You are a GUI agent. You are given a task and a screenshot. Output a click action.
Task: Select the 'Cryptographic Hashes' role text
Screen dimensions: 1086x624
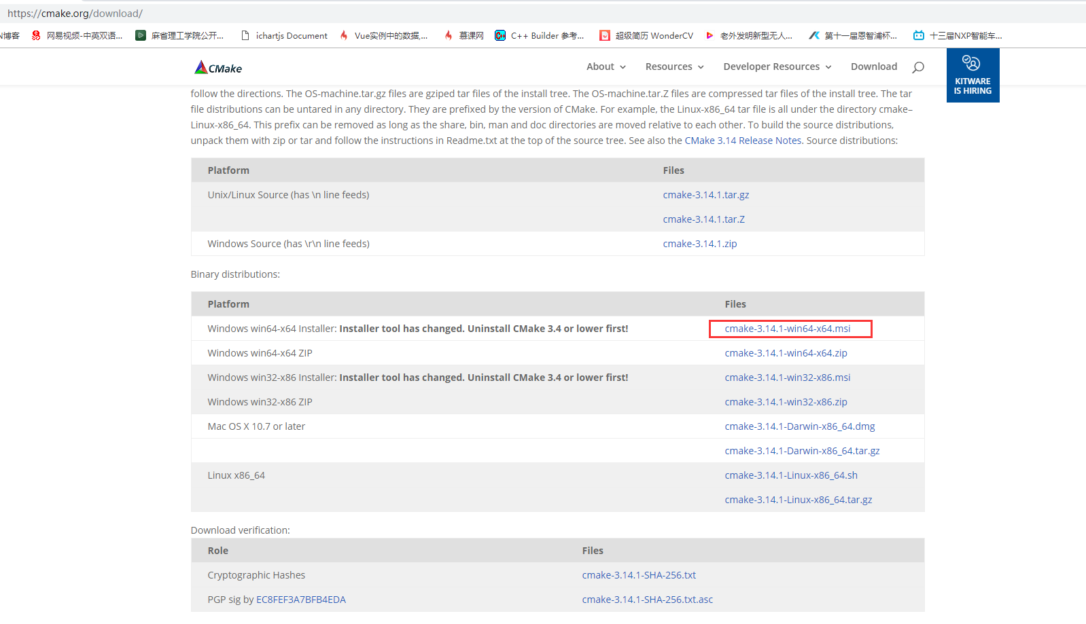[x=256, y=575]
